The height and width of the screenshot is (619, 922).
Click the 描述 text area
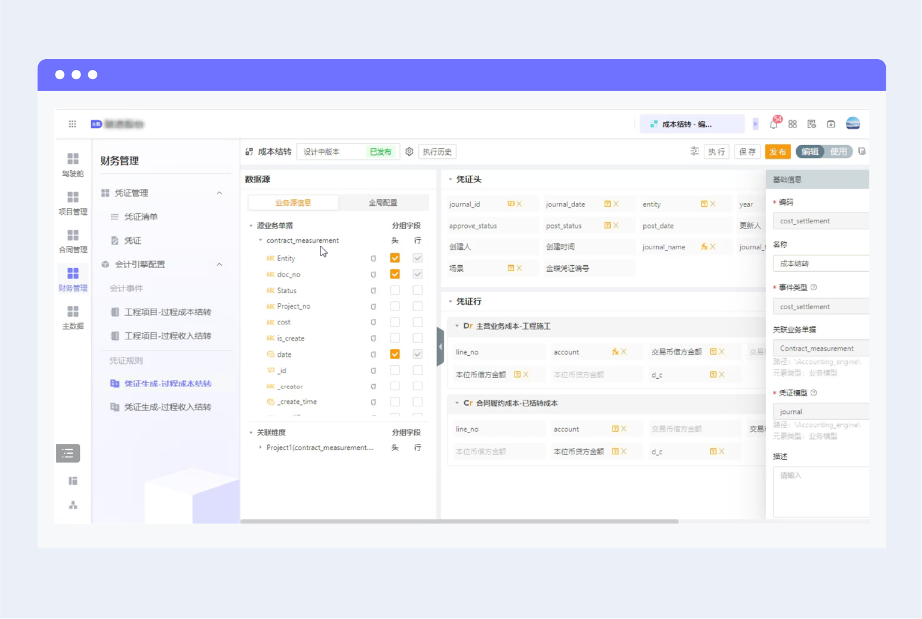pos(820,492)
